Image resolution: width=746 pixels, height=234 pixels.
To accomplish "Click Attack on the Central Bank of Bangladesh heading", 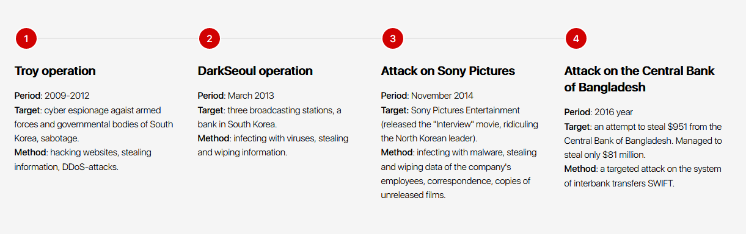I will coord(640,79).
